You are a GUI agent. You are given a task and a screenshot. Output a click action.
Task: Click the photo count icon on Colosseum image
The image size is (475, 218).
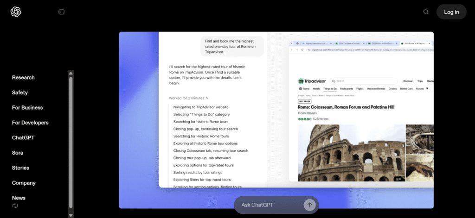(398, 179)
